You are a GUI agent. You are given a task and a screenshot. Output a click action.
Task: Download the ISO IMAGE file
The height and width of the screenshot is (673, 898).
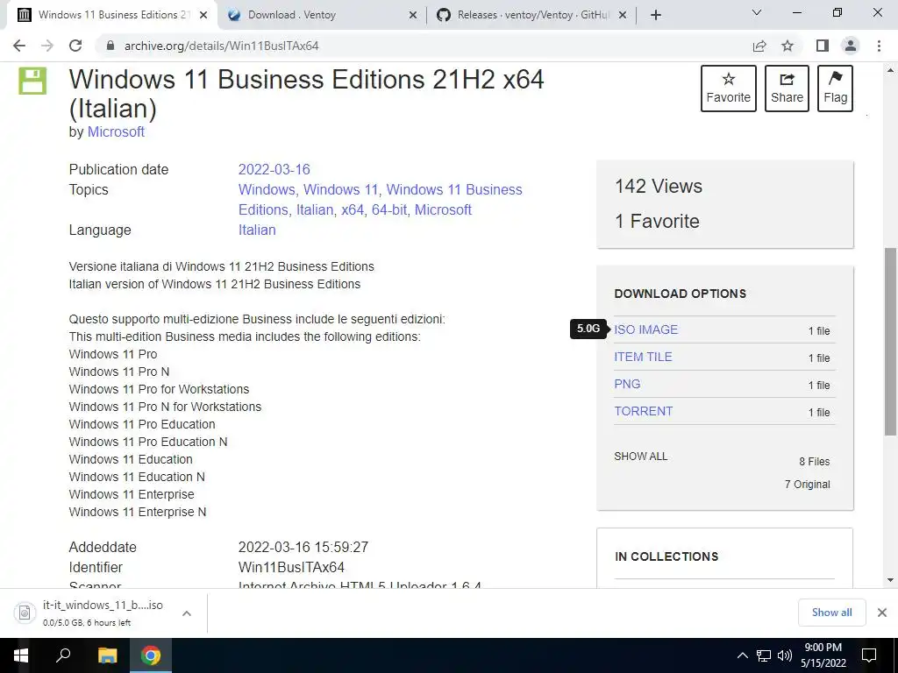[x=646, y=329]
